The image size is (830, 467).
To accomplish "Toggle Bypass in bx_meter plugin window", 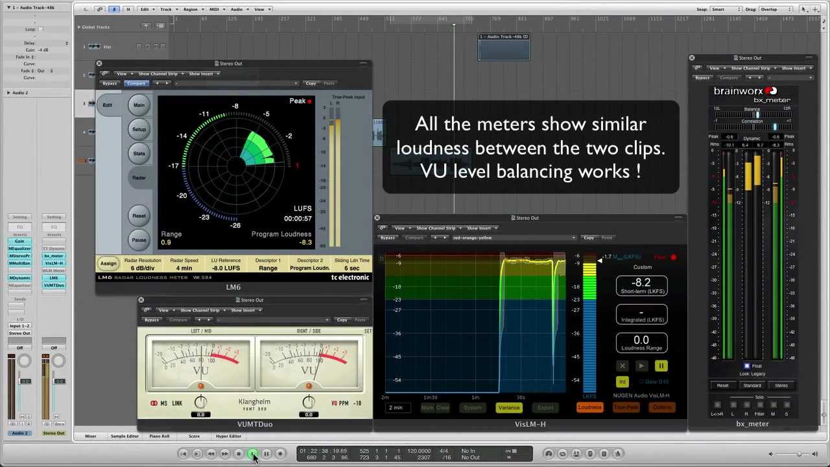I will pos(702,78).
